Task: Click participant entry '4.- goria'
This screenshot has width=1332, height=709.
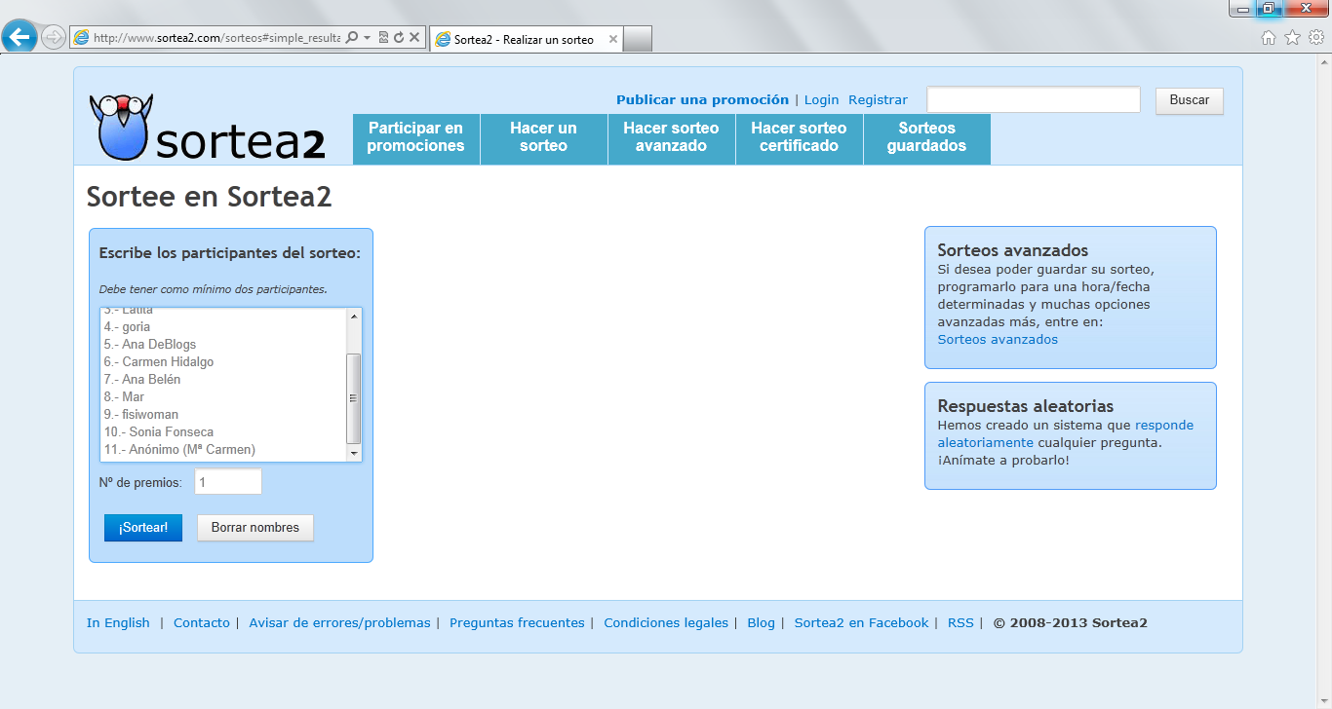Action: [127, 327]
